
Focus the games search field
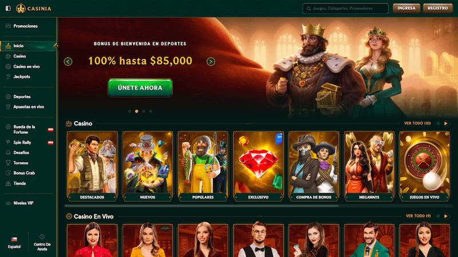coord(345,9)
